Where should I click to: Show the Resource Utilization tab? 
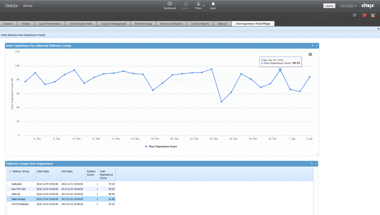171,23
